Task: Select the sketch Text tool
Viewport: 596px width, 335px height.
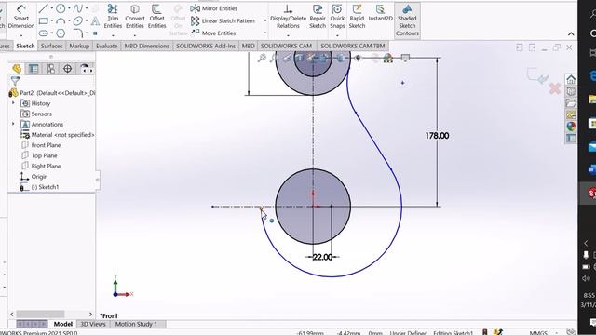Action: point(95,20)
